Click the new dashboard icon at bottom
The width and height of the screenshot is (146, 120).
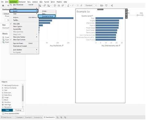(61, 117)
